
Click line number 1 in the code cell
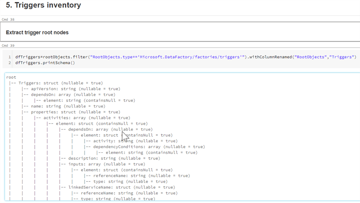[10, 57]
